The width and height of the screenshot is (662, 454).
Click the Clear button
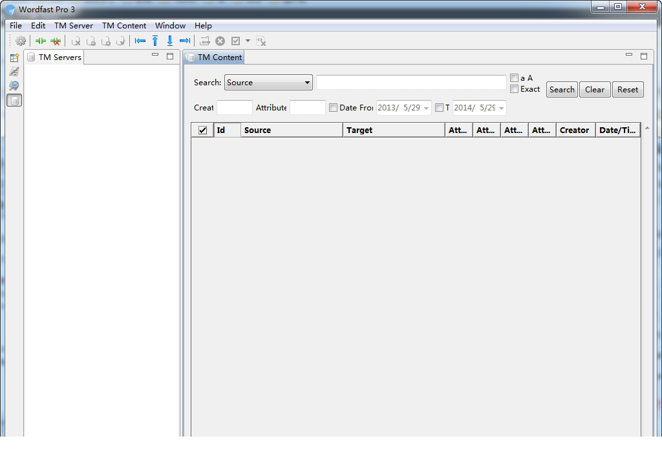click(595, 90)
